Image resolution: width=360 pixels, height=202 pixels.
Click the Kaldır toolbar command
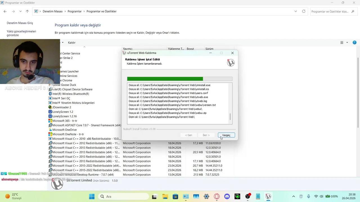[72, 43]
